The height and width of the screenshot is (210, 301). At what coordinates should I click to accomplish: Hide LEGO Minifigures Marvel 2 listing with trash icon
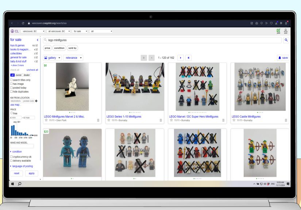click(98, 120)
